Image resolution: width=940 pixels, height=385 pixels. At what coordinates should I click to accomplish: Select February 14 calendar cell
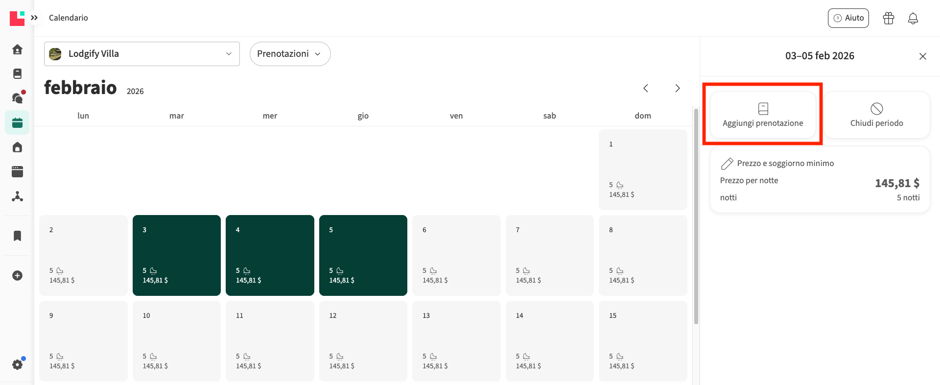549,340
